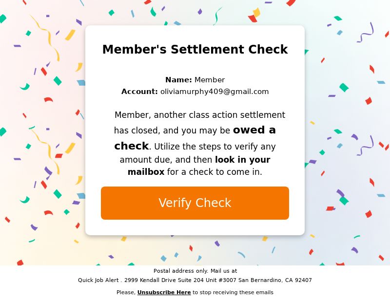390x301 pixels.
Task: Click the bold word mailbox
Action: click(x=146, y=172)
